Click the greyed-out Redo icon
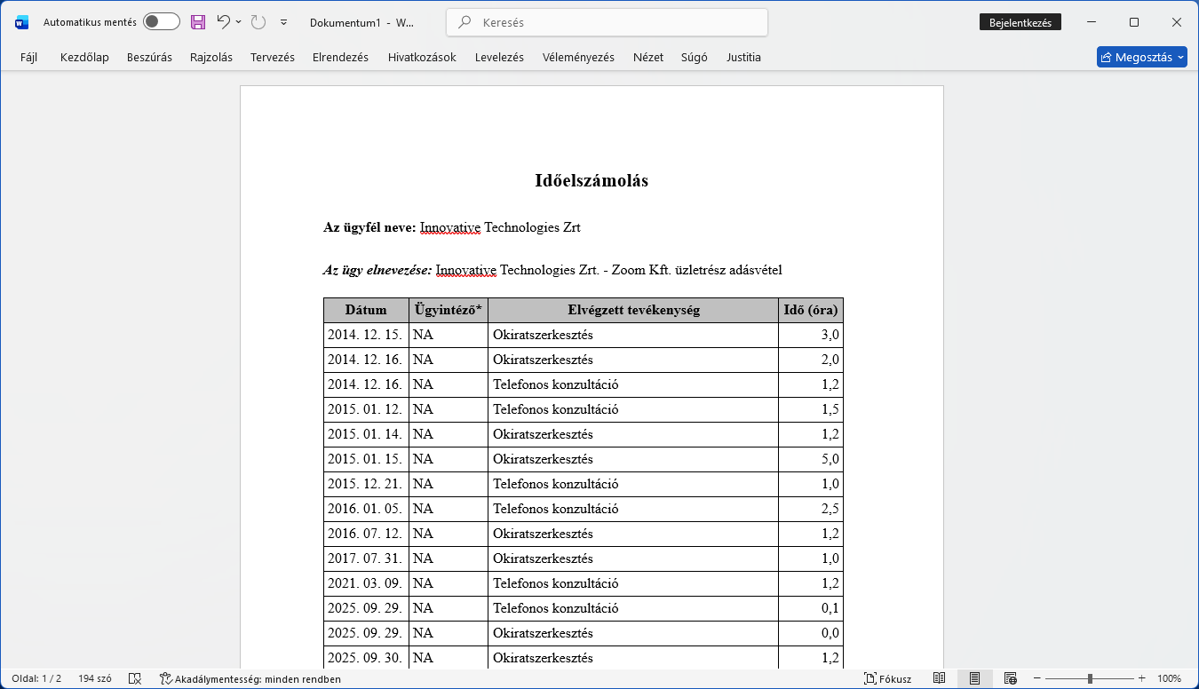The height and width of the screenshot is (689, 1199). pyautogui.click(x=258, y=22)
